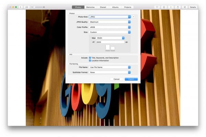Screen dimensions: 206x137
Task: Mark photo as favorite with heart icon
Action: click(x=157, y=7)
